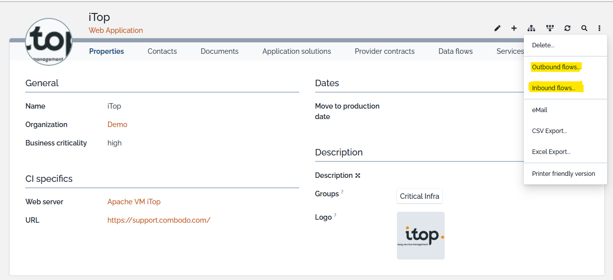The height and width of the screenshot is (280, 613).
Task: Switch to the Contacts tab
Action: pyautogui.click(x=162, y=51)
